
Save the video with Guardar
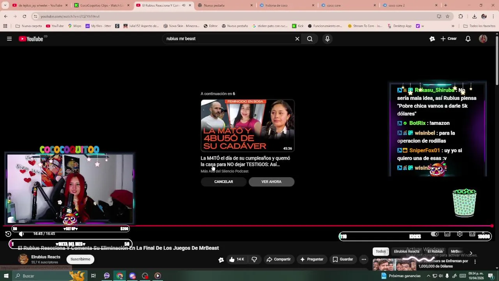[343, 259]
